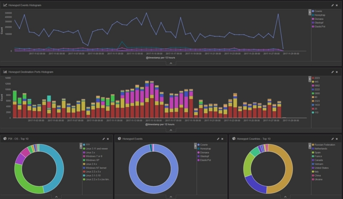Select Linux 3.x legend entry
Screen dimensions: 343x199
(x=90, y=153)
